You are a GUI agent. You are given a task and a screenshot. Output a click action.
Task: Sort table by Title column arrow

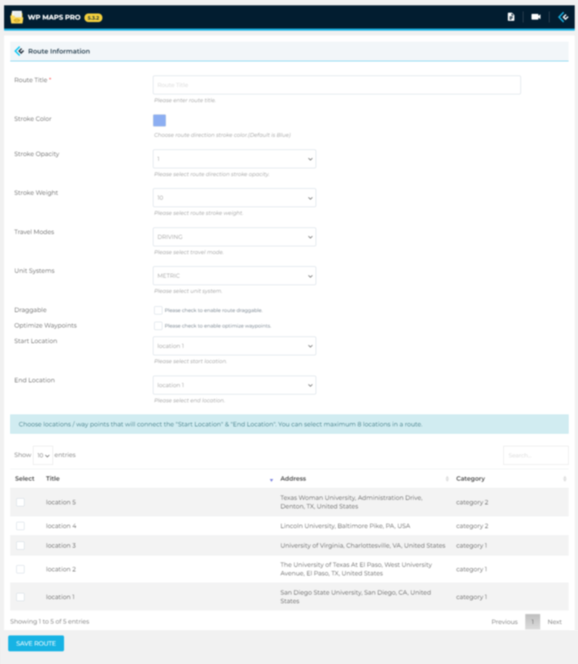pos(271,479)
